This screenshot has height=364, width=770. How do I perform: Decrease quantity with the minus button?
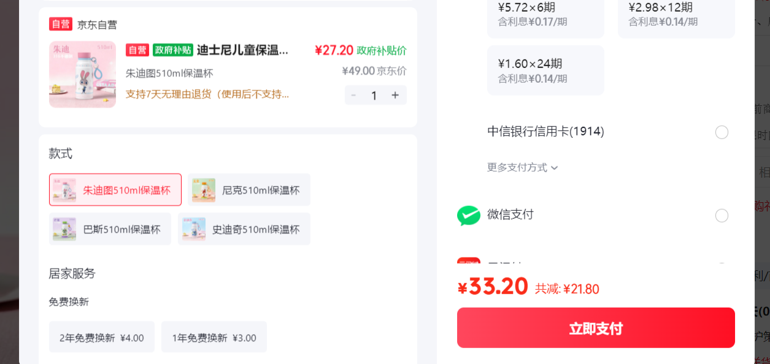[353, 95]
